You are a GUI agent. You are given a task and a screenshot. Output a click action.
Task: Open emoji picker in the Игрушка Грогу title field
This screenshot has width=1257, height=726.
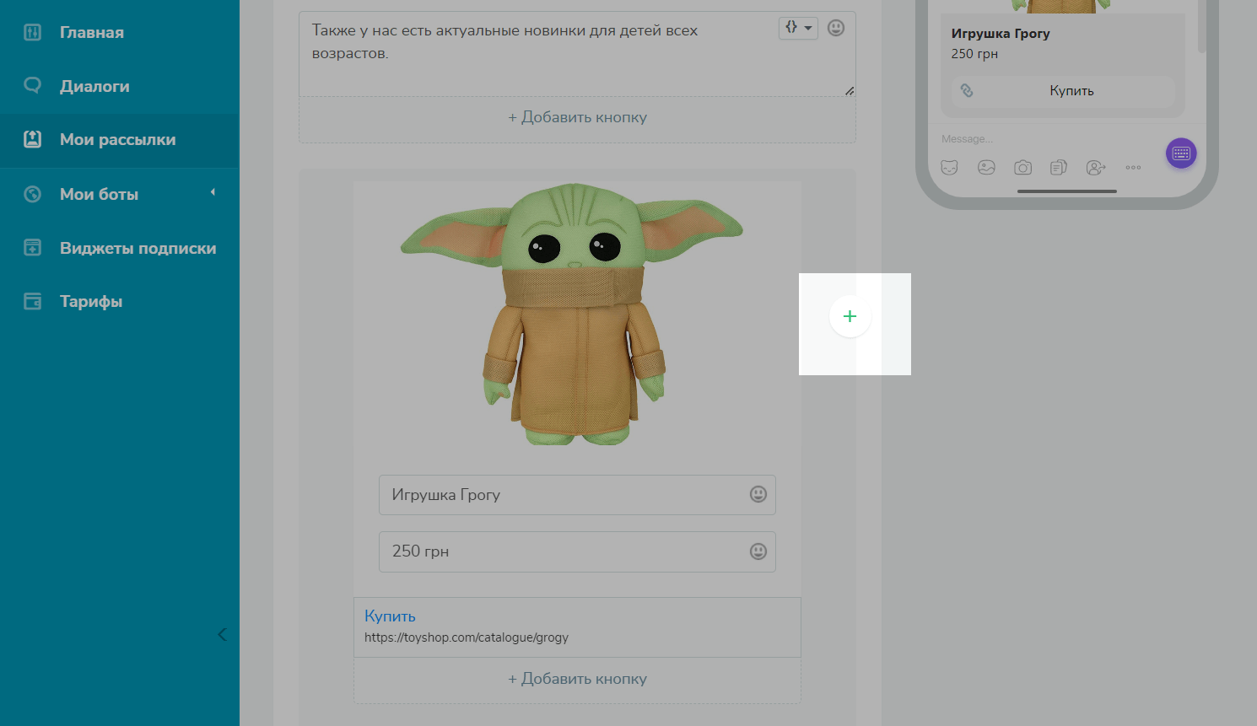tap(758, 494)
